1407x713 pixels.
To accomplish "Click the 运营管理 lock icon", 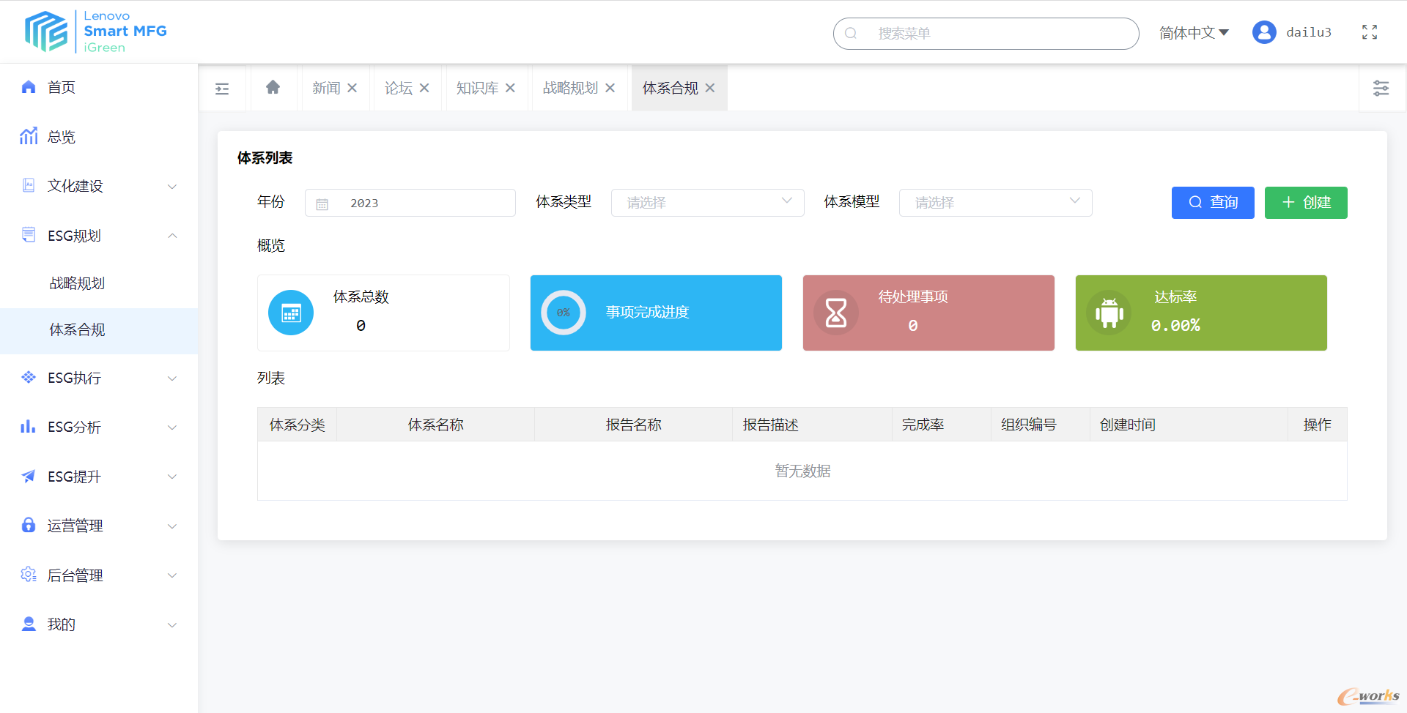I will tap(29, 525).
